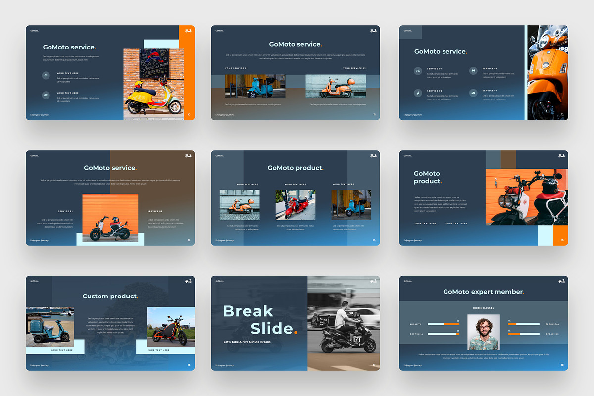
Task: Click the "SERVICE 01" label on slide 13
Action: point(65,211)
